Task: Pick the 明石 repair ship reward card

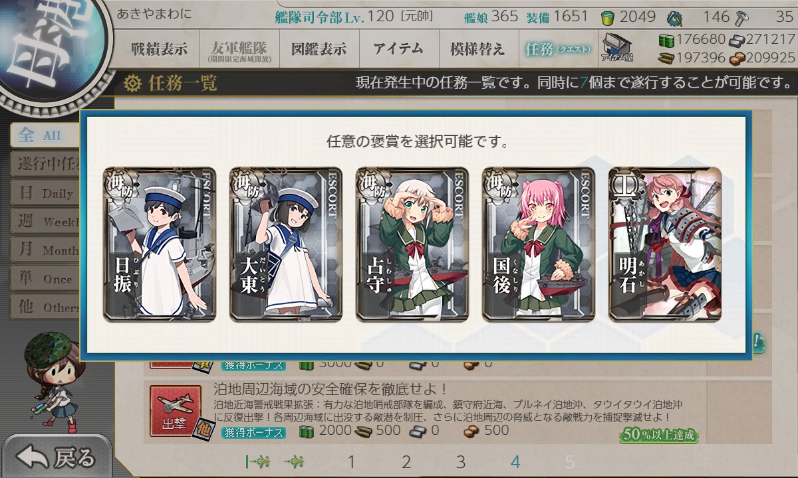Action: click(665, 244)
